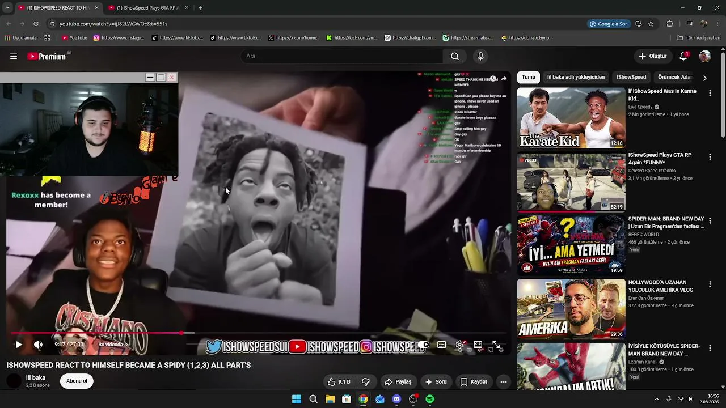
Task: Open the chatgpt.com bookmark
Action: 410,38
